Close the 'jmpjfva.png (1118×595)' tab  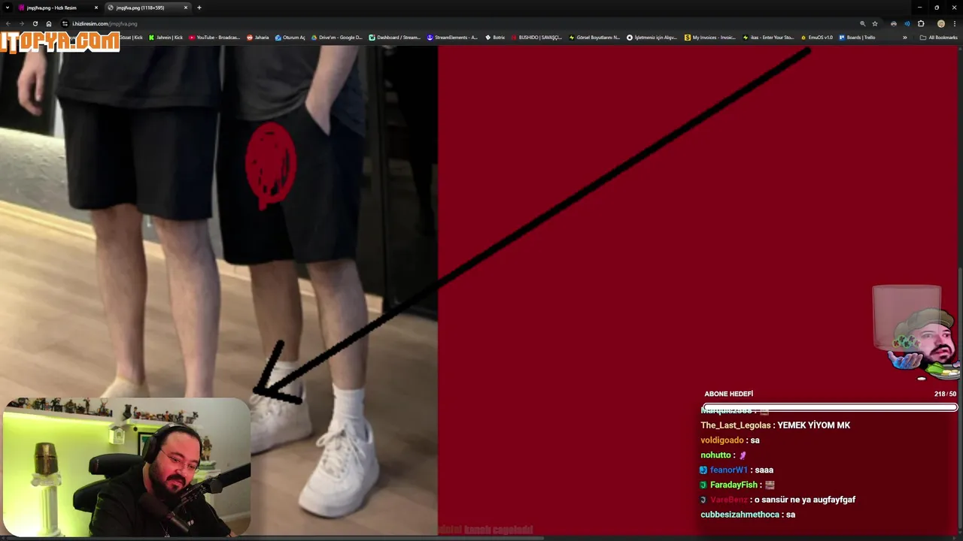click(186, 8)
